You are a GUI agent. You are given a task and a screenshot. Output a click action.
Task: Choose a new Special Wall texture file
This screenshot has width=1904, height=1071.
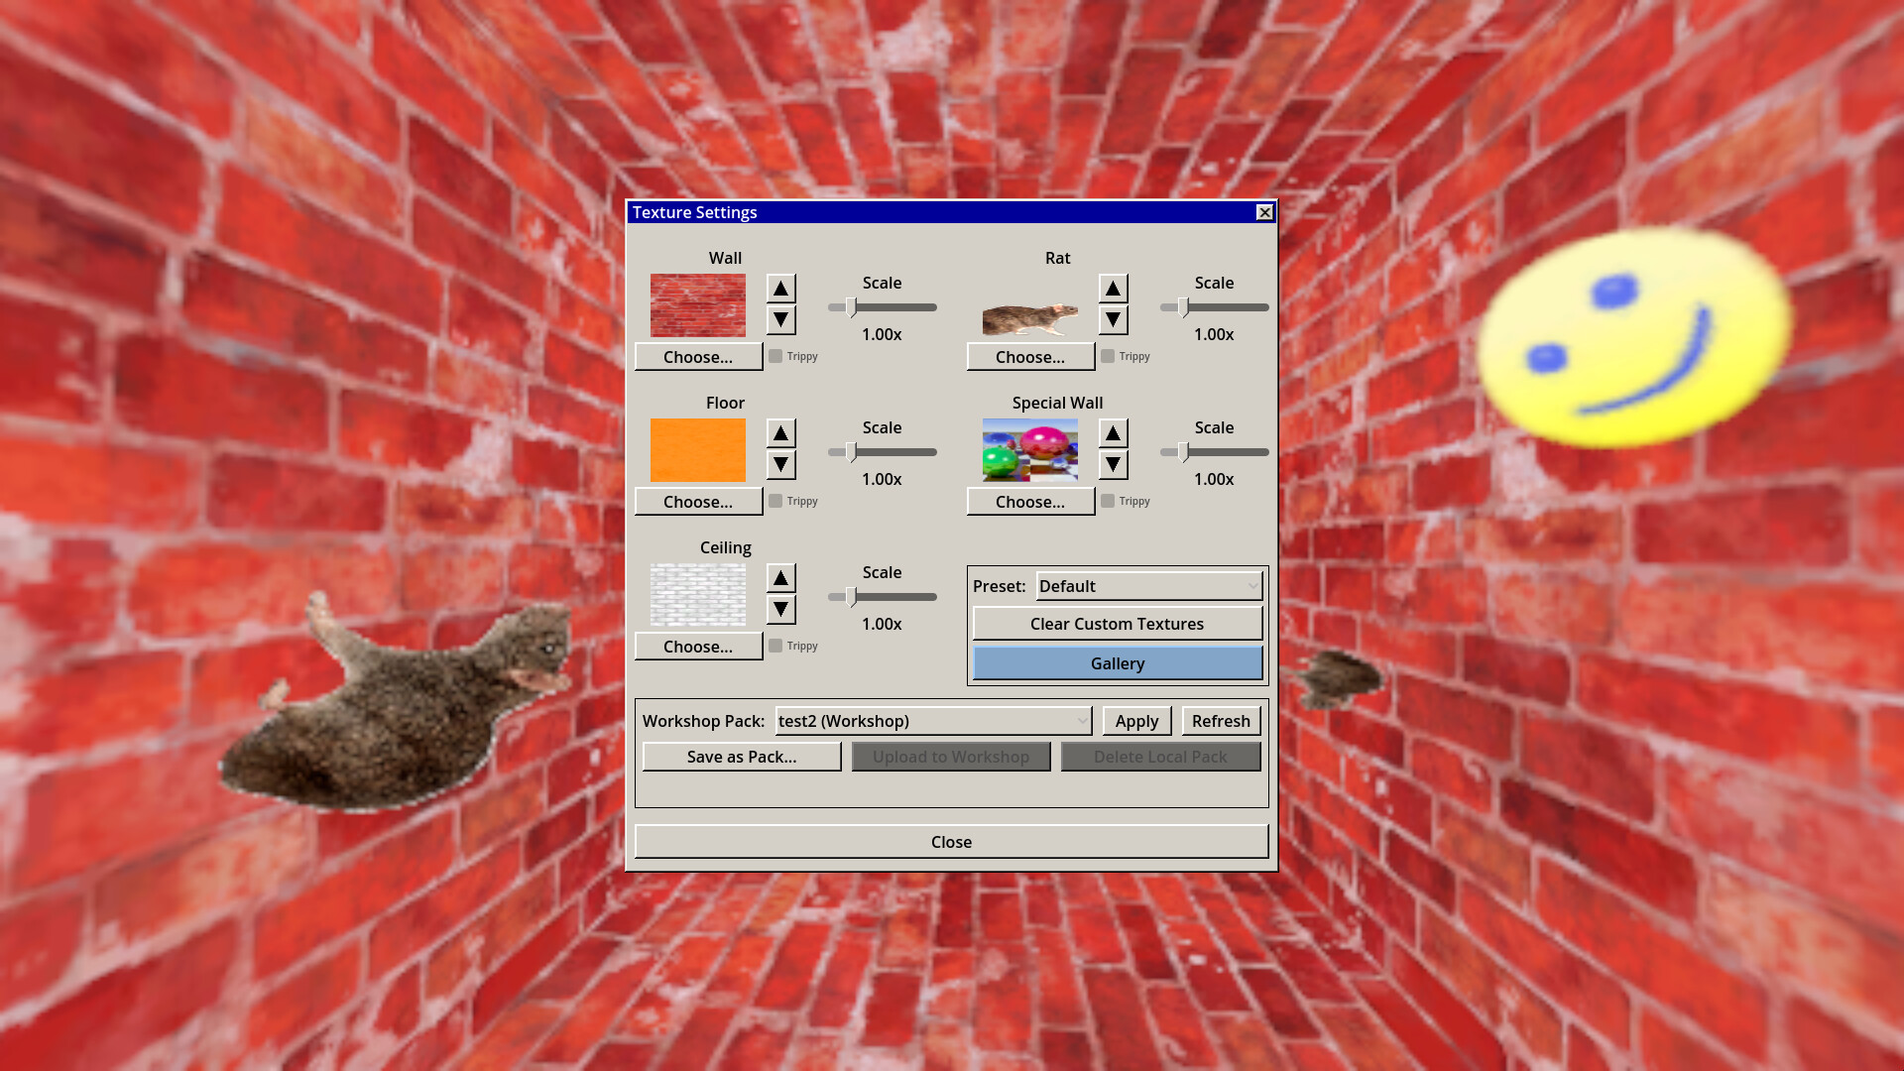click(1030, 502)
